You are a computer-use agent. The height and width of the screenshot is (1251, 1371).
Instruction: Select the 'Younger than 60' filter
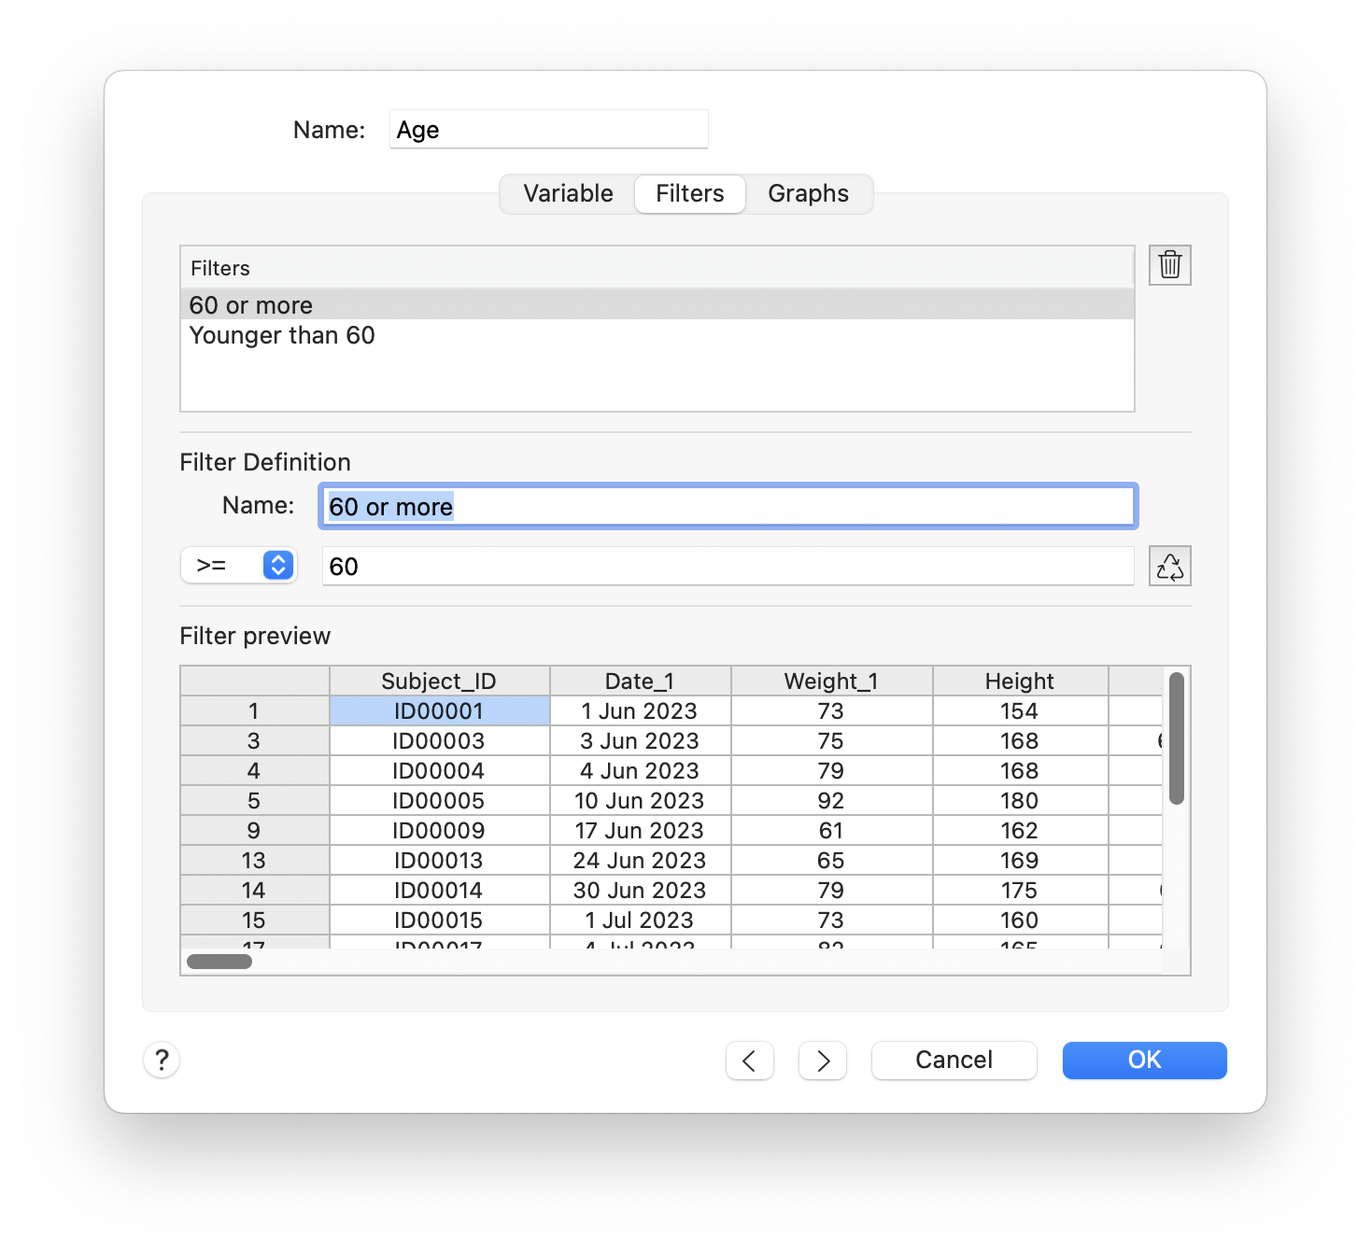pos(282,336)
